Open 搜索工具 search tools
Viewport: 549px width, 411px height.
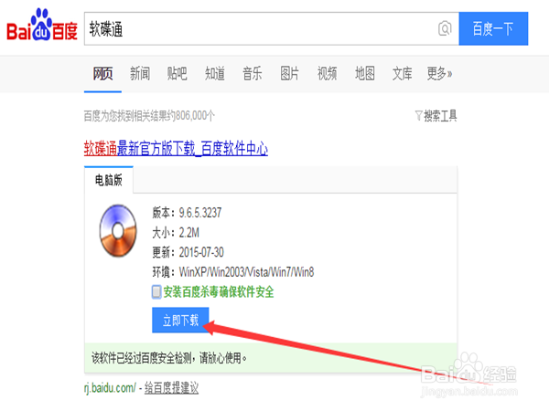click(440, 116)
